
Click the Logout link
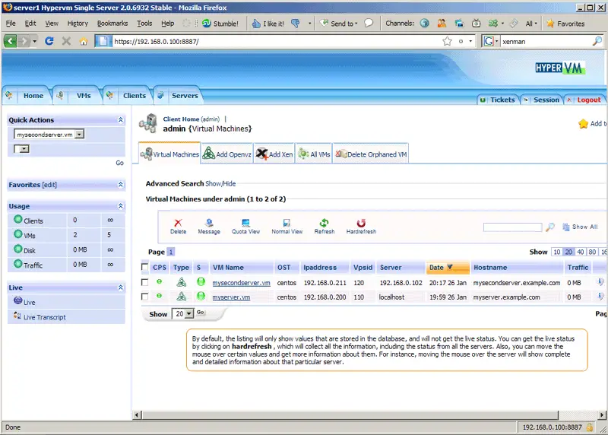(x=588, y=100)
